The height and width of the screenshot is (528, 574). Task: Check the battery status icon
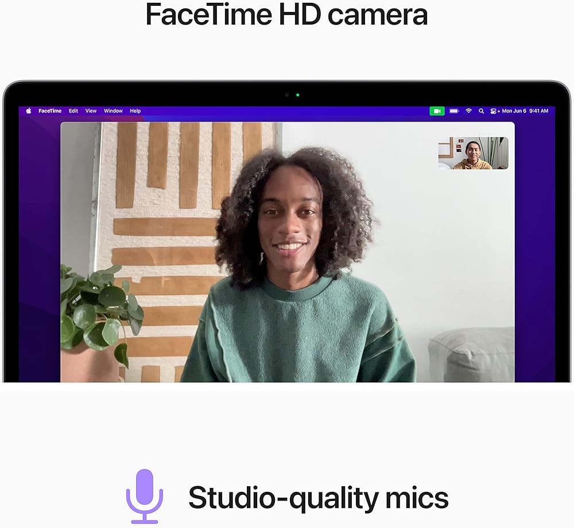(x=454, y=111)
